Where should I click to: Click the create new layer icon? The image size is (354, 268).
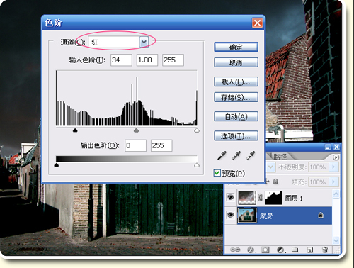[x=310, y=250]
